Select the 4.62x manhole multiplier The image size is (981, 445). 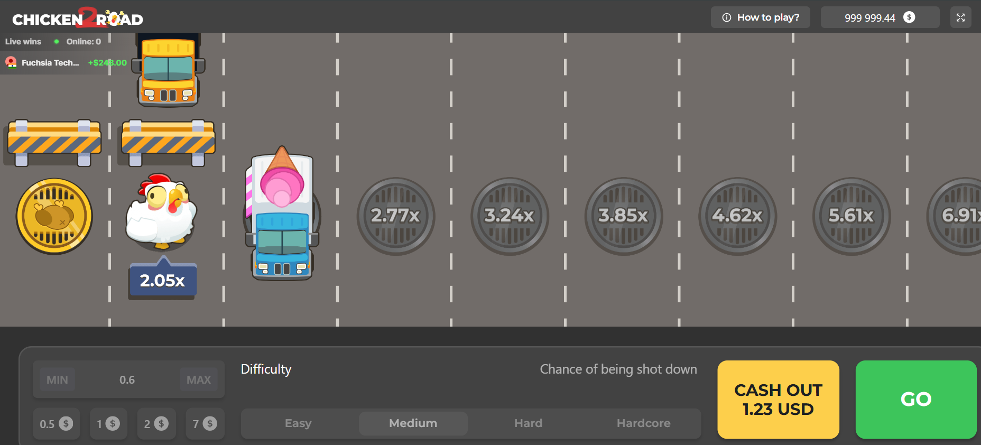[737, 216]
